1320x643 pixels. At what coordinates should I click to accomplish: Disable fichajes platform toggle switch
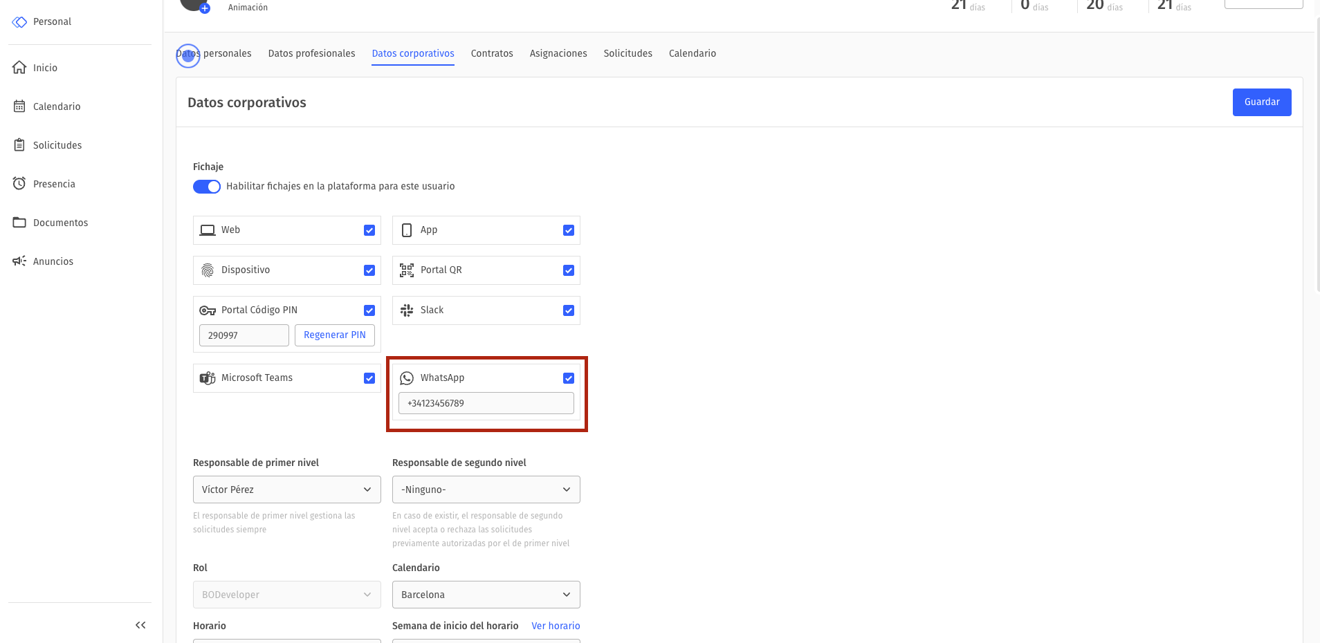(207, 187)
